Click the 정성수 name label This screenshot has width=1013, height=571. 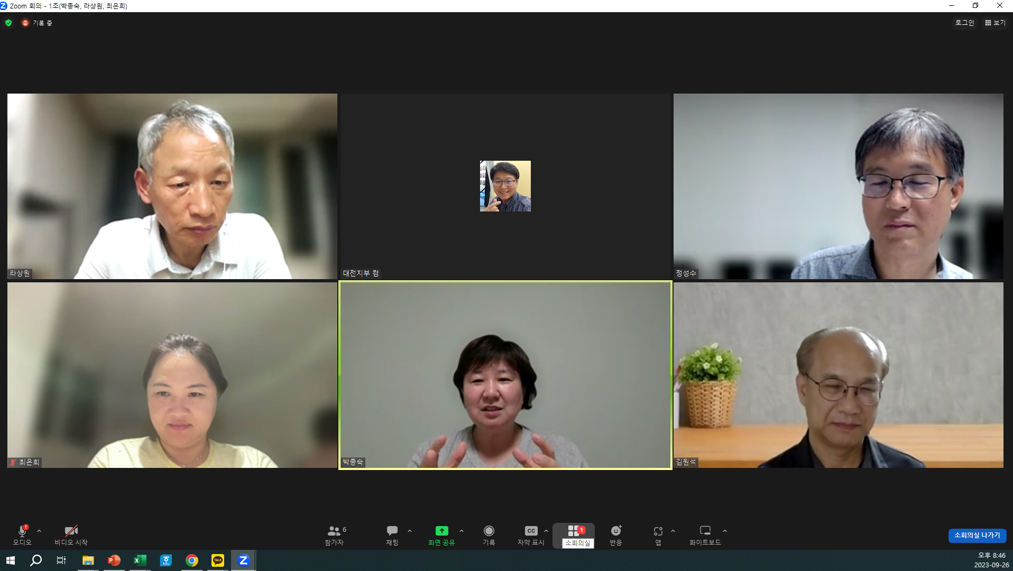[686, 273]
